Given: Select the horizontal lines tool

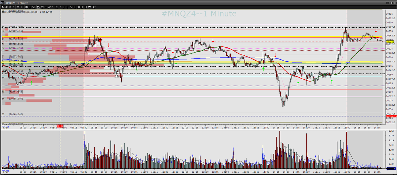Looking at the screenshot, I should click(18, 7).
